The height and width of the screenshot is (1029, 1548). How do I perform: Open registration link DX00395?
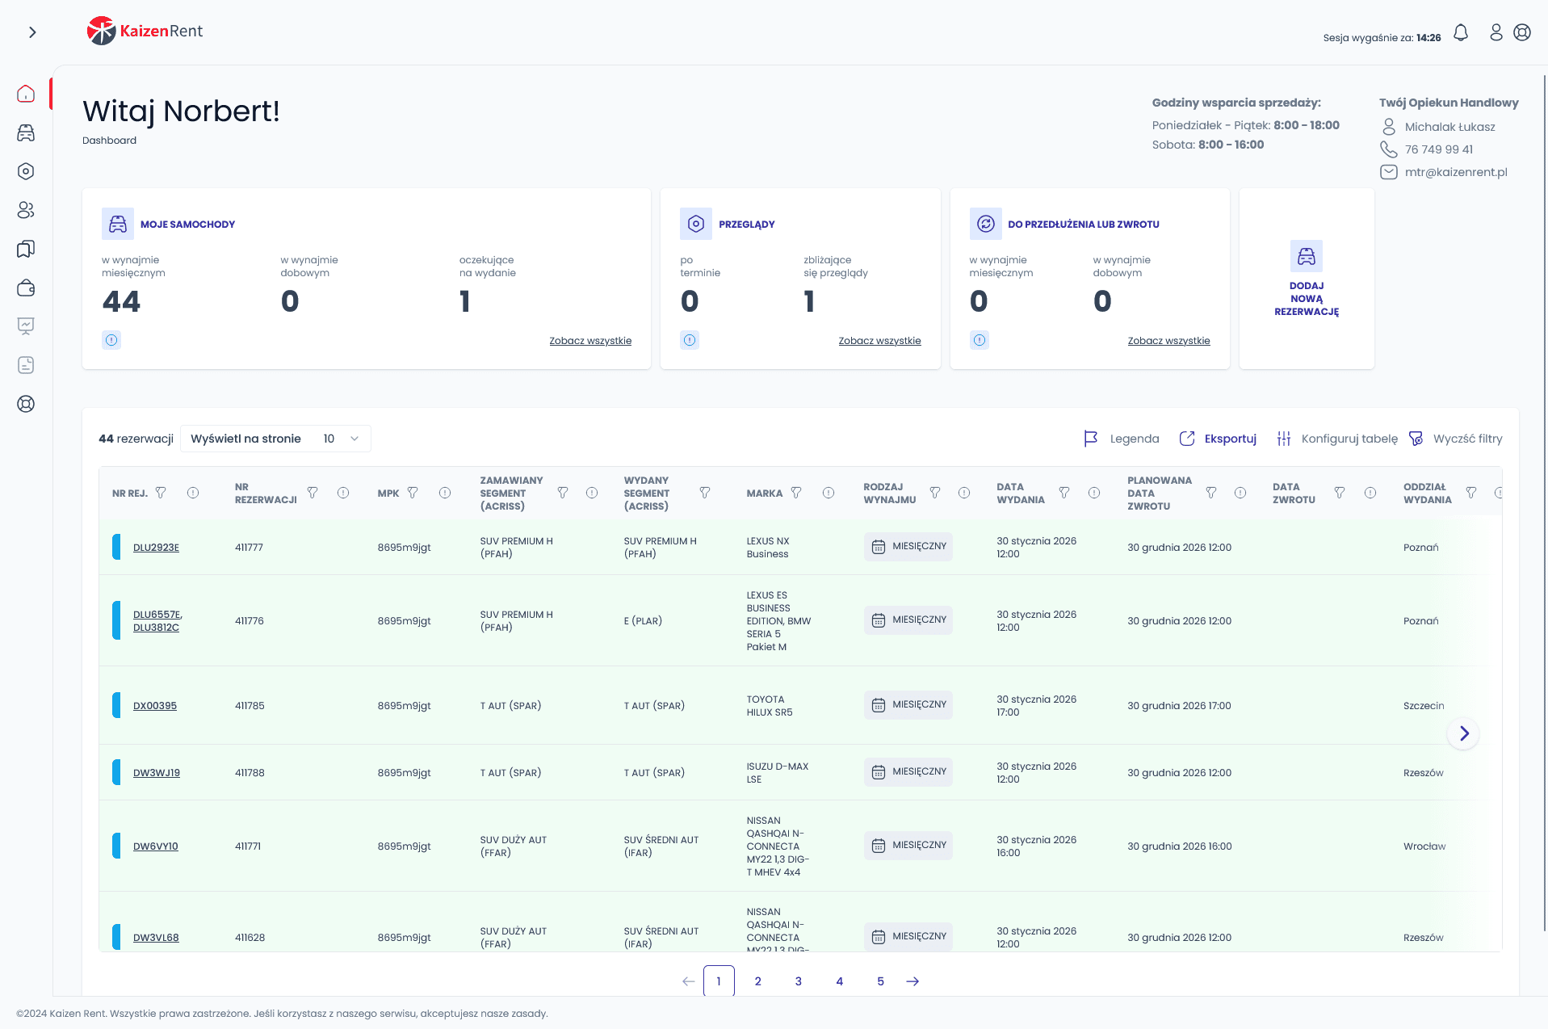(155, 706)
